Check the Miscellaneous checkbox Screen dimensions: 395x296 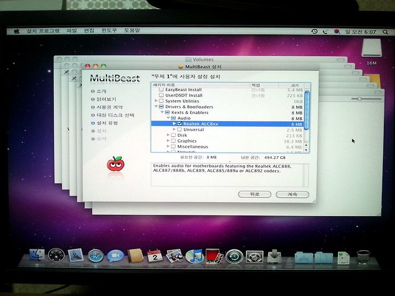click(x=173, y=147)
